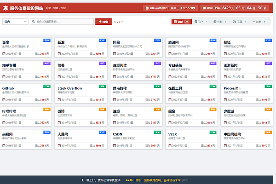The image size is (276, 184).
Task: Click the purple category badge on the 今日头条 card
Action: point(213,63)
